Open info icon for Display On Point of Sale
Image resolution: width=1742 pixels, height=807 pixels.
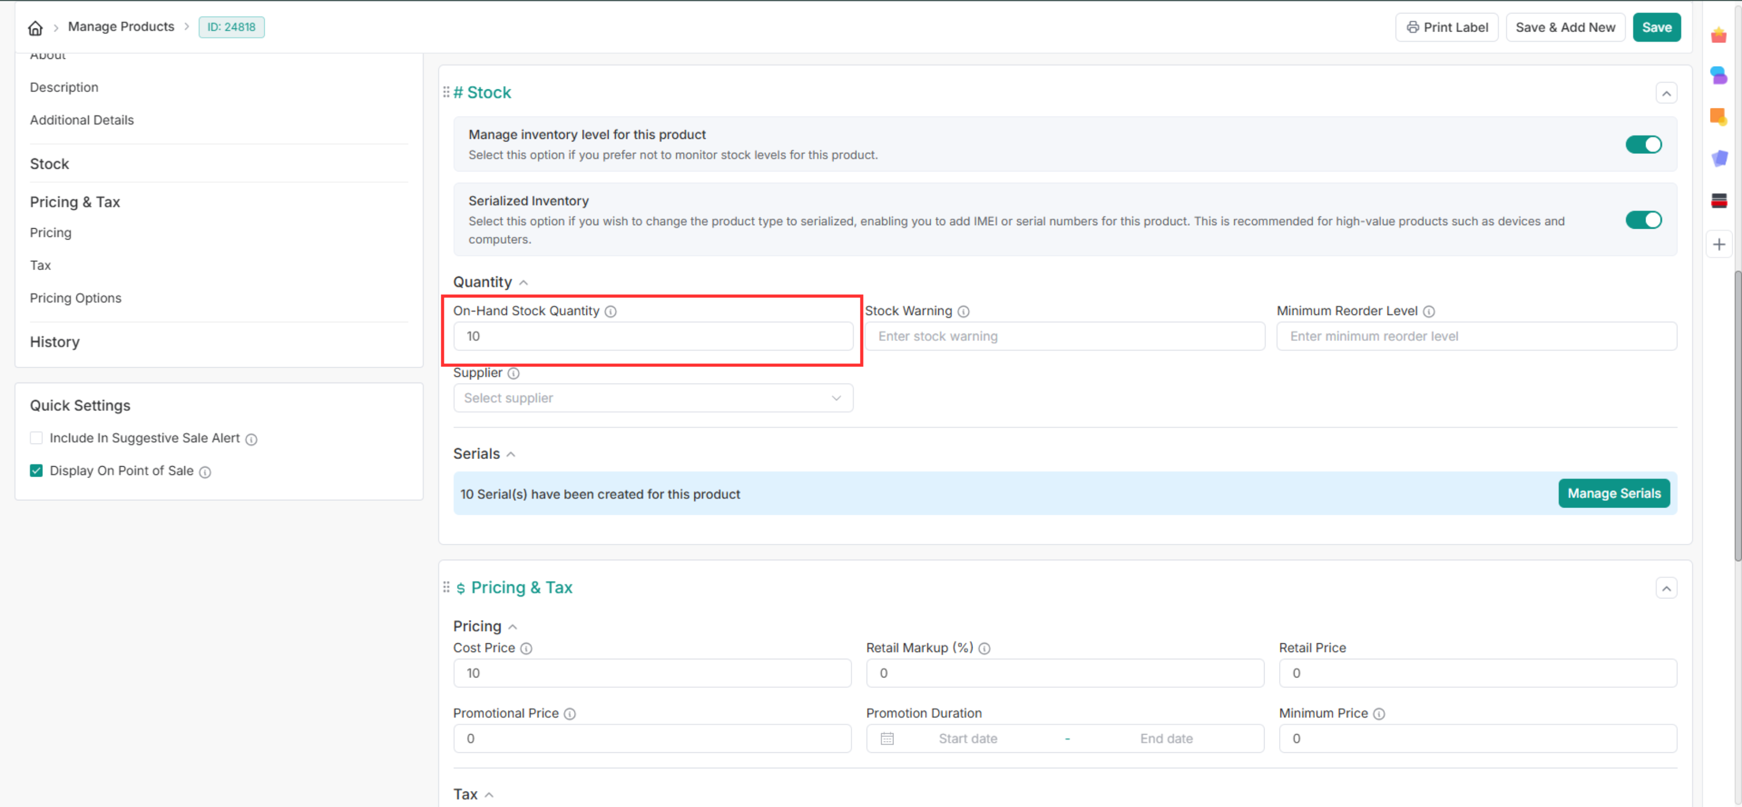(x=205, y=471)
